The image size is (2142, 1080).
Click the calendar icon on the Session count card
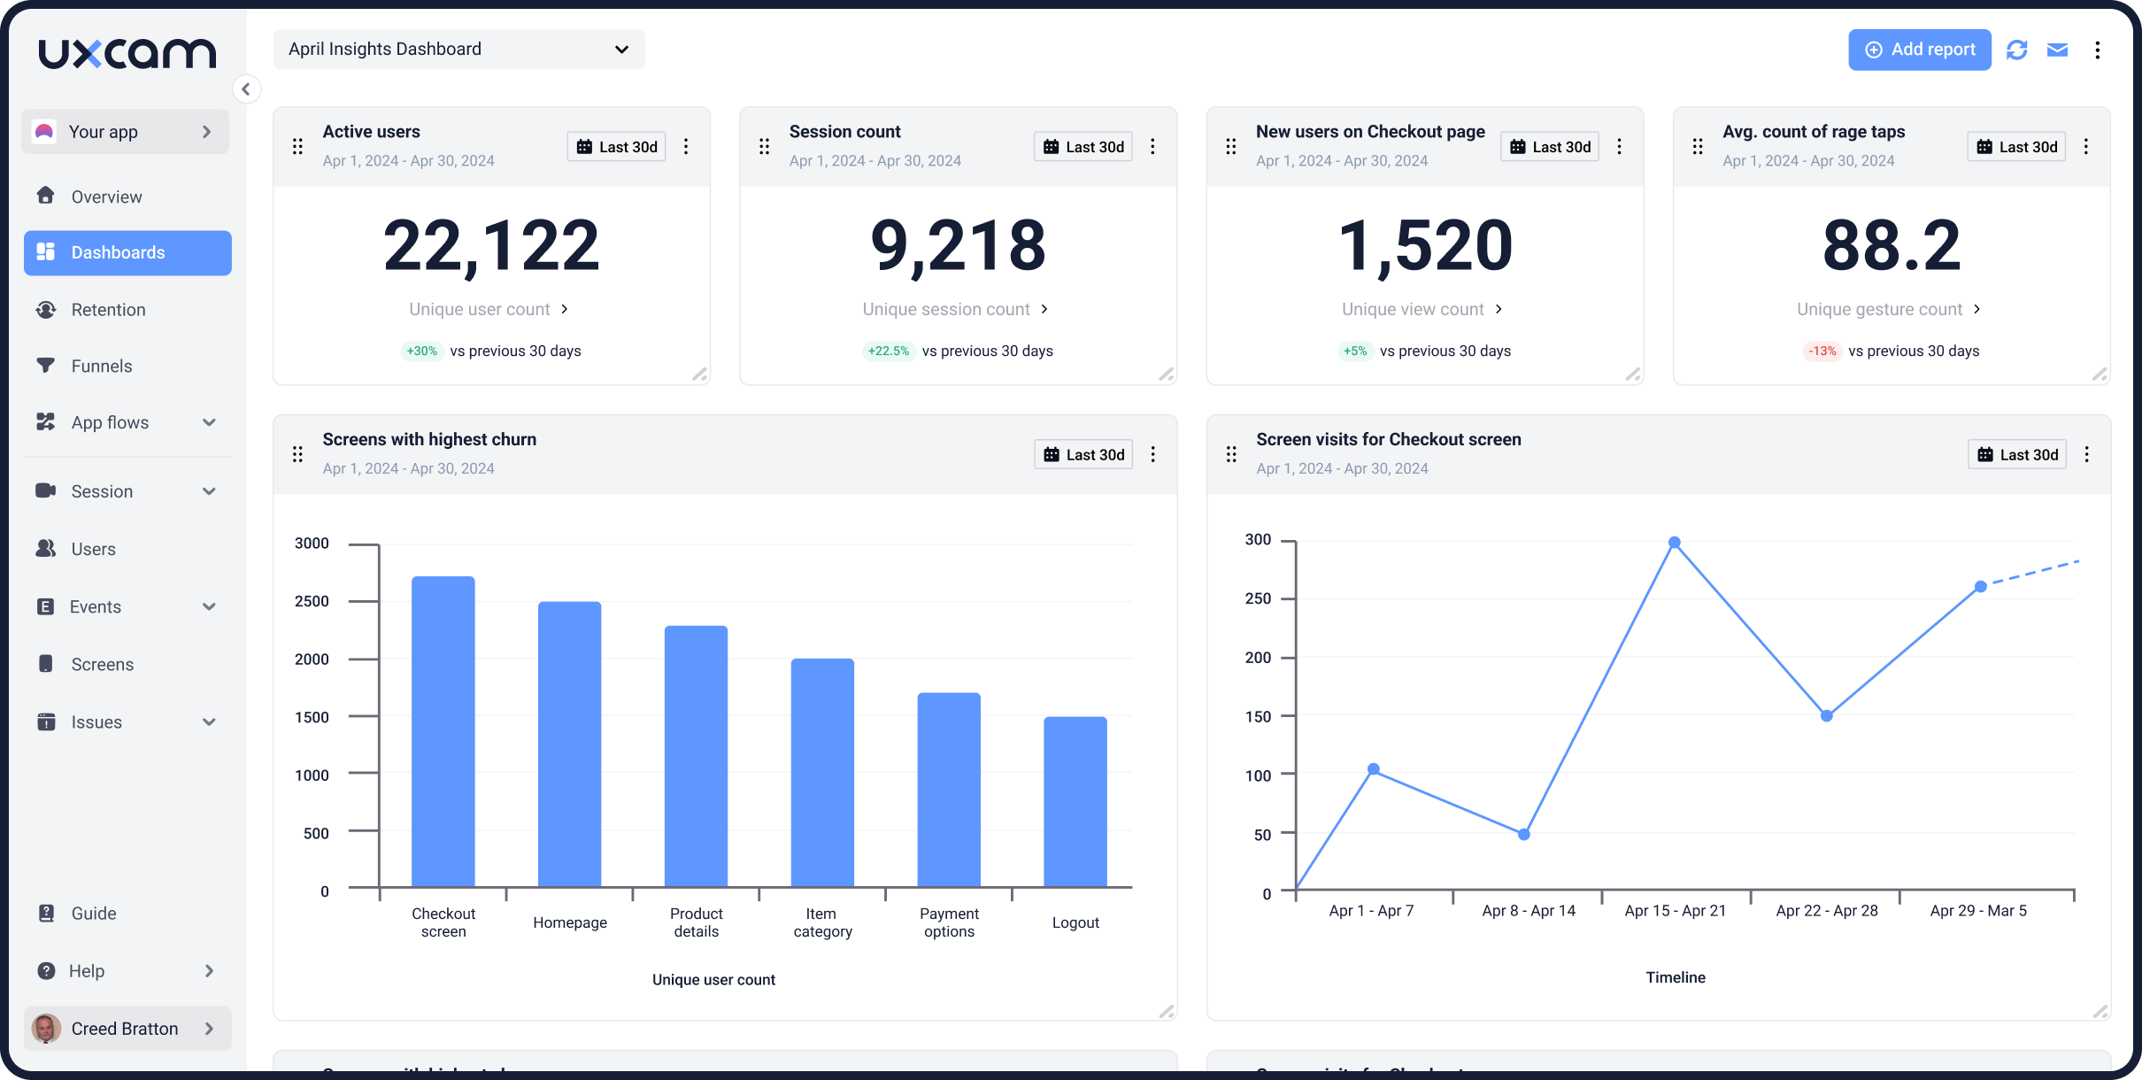tap(1052, 146)
